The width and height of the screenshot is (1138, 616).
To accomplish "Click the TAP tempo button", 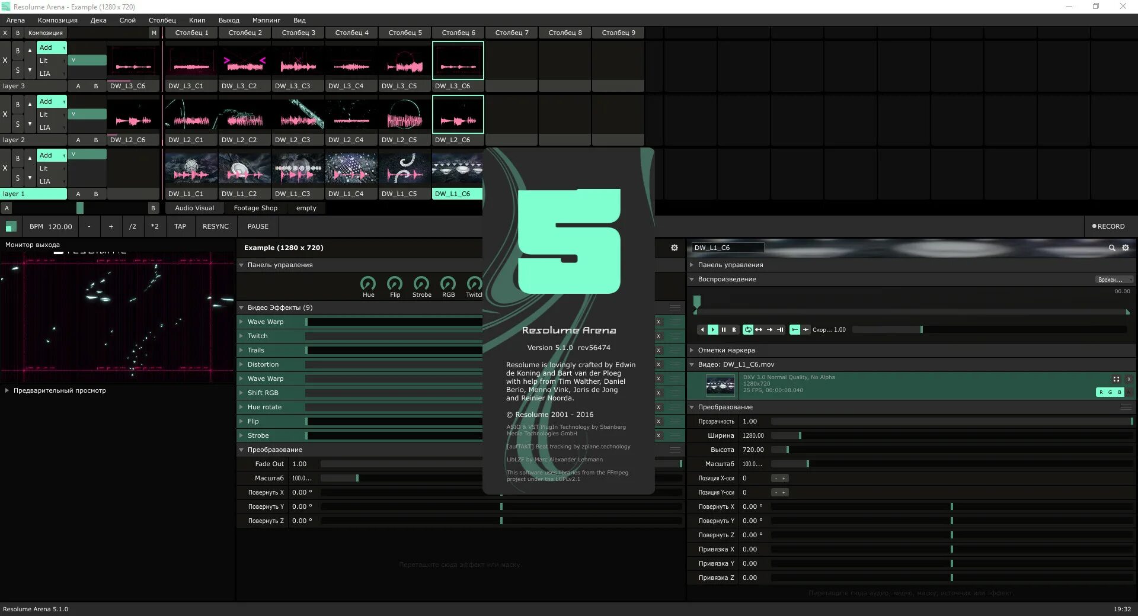I will (x=180, y=226).
